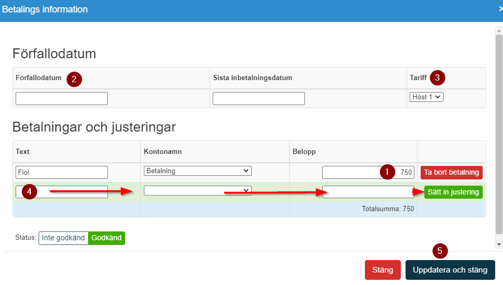Click the empty Belopp field in adjustment row
The height and width of the screenshot is (285, 503).
[368, 192]
